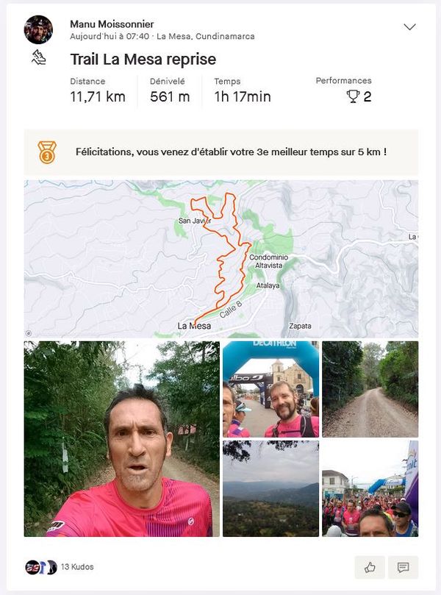The image size is (441, 595).
Task: Open comments with speech bubble icon
Action: pos(403,567)
